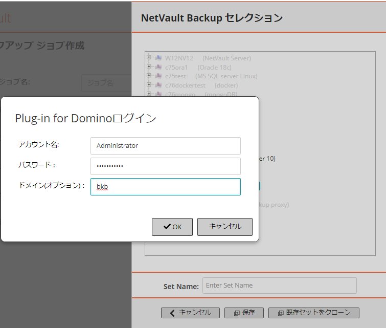The width and height of the screenshot is (386, 328).
Task: Select c75test (MS SQL server Linux) row
Action: (x=211, y=76)
